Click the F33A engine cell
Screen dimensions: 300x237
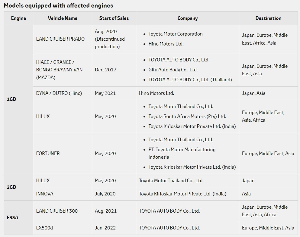pos(12,217)
